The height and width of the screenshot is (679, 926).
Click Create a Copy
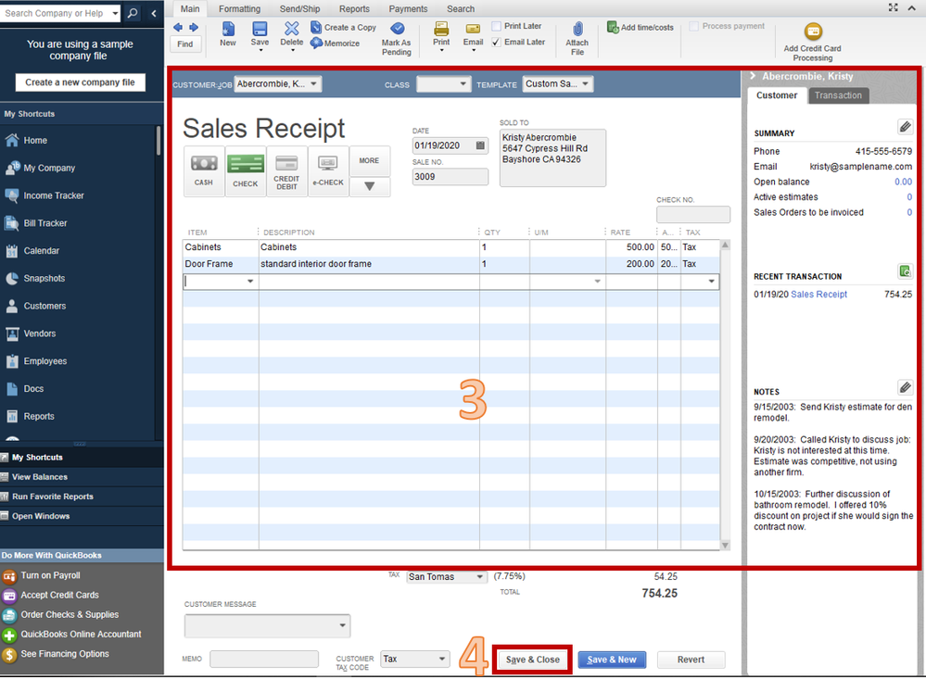coord(343,27)
